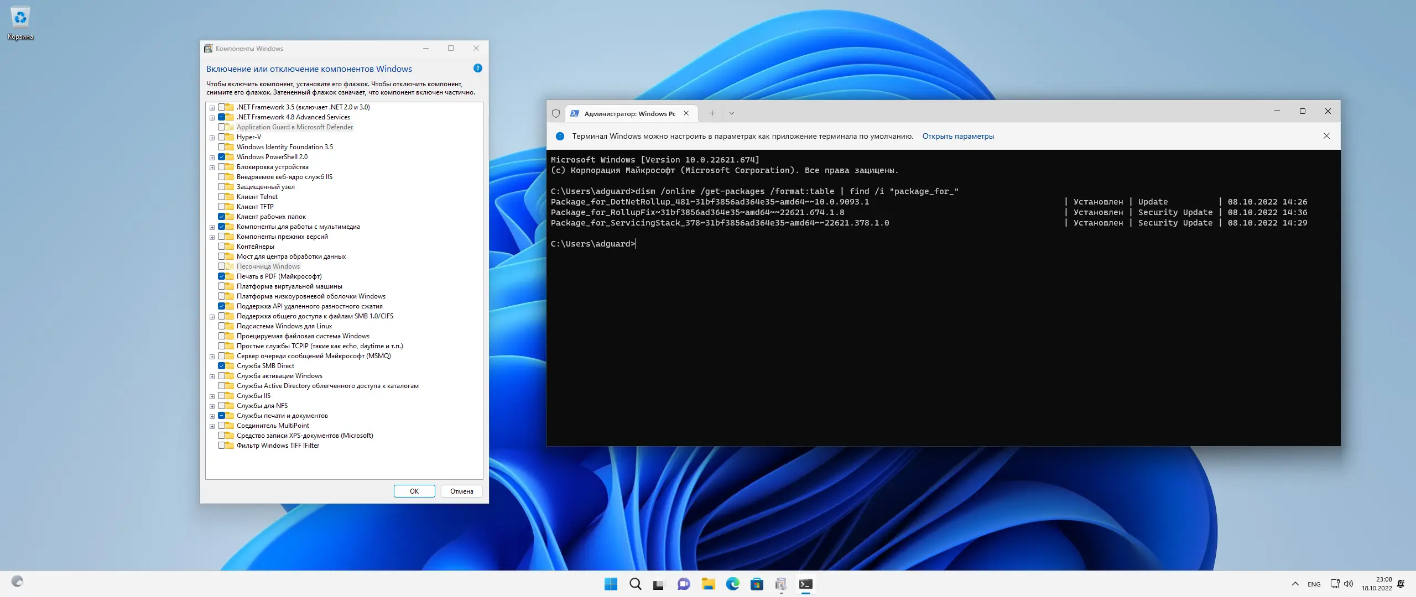This screenshot has height=597, width=1416.
Task: Select the Администратор: Windows PowerShell tab
Action: point(628,113)
